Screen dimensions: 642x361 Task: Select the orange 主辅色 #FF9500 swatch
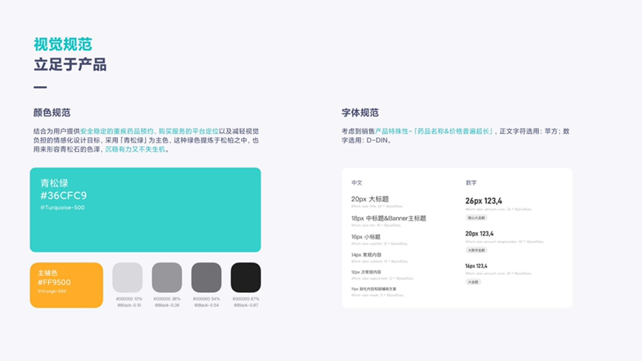[67, 285]
